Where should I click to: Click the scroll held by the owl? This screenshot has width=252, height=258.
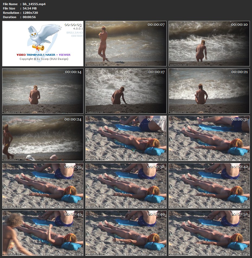(38, 48)
